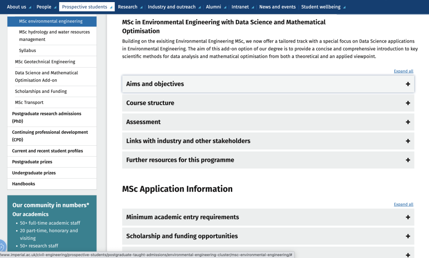This screenshot has height=258, width=429.
Task: Click the round cookie settings icon
Action: pos(2,246)
